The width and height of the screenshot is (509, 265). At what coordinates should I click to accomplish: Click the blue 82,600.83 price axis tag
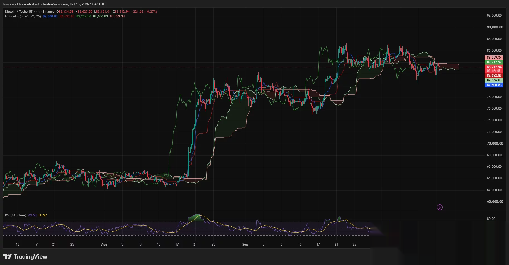494,85
